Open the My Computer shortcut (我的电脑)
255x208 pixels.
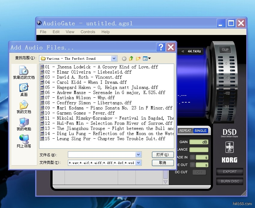point(24,124)
